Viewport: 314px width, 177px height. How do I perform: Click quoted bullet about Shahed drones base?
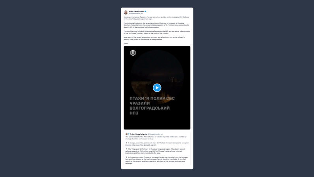pyautogui.click(x=157, y=144)
